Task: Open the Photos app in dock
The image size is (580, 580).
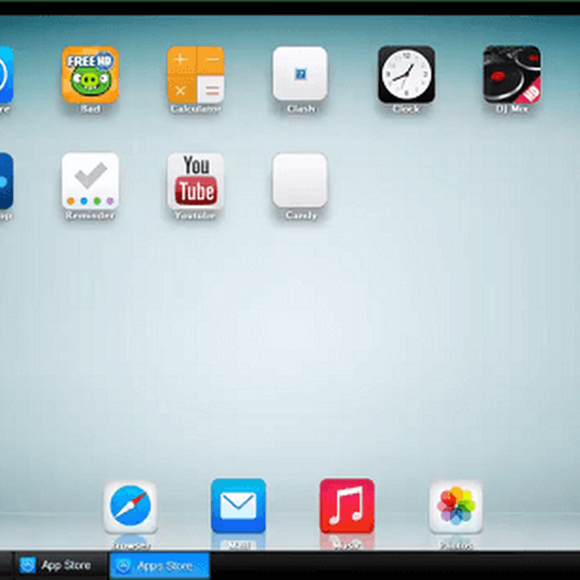Action: coord(456,507)
